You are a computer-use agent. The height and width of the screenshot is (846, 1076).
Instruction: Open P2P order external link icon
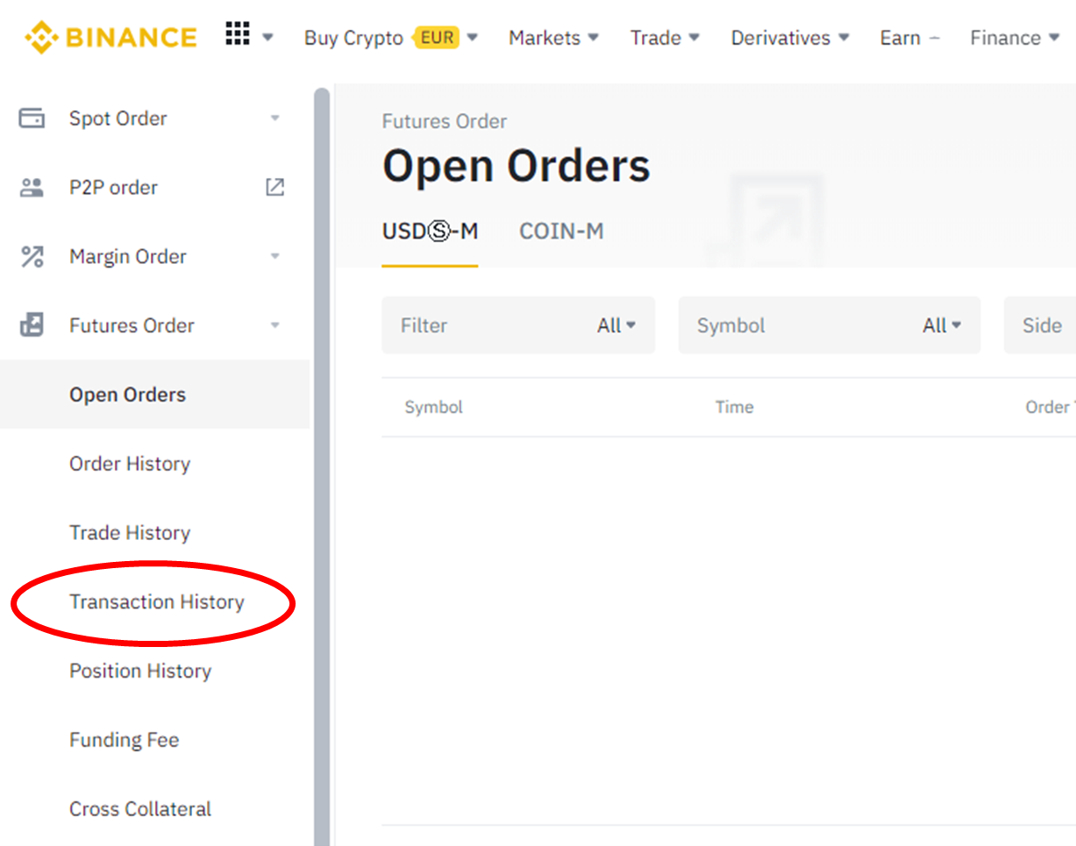(275, 187)
